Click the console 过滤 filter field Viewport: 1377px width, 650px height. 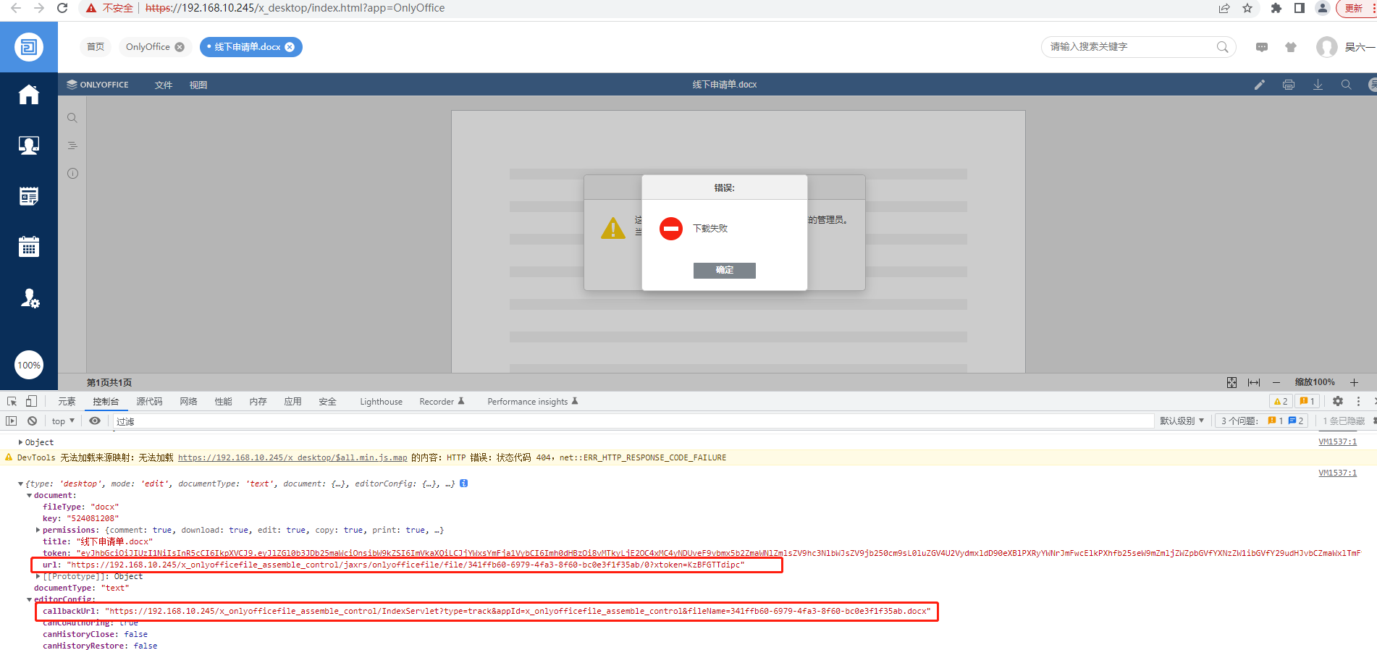tap(633, 421)
